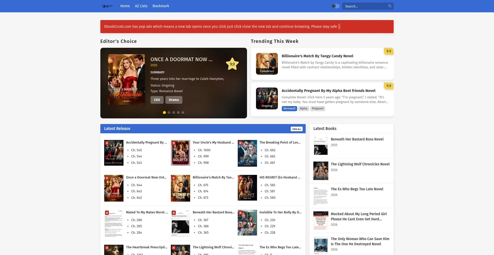Select the Alpha tag
Viewport: 494px width, 255px height.
click(x=304, y=109)
